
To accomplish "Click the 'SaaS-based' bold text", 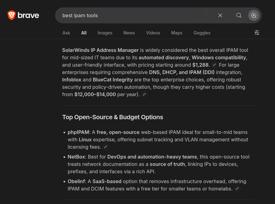I will [107, 181].
